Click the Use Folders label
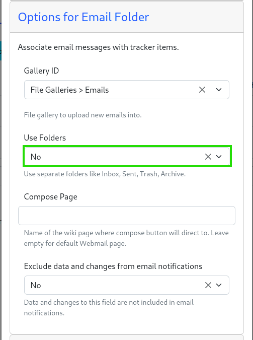 (x=45, y=138)
